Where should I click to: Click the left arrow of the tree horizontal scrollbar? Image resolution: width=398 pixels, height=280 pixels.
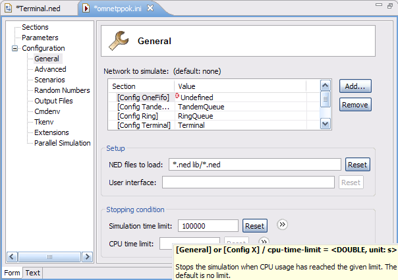click(x=12, y=257)
